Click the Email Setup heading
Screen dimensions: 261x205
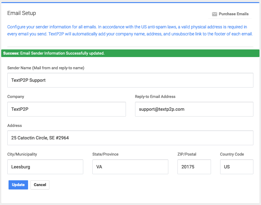point(22,13)
